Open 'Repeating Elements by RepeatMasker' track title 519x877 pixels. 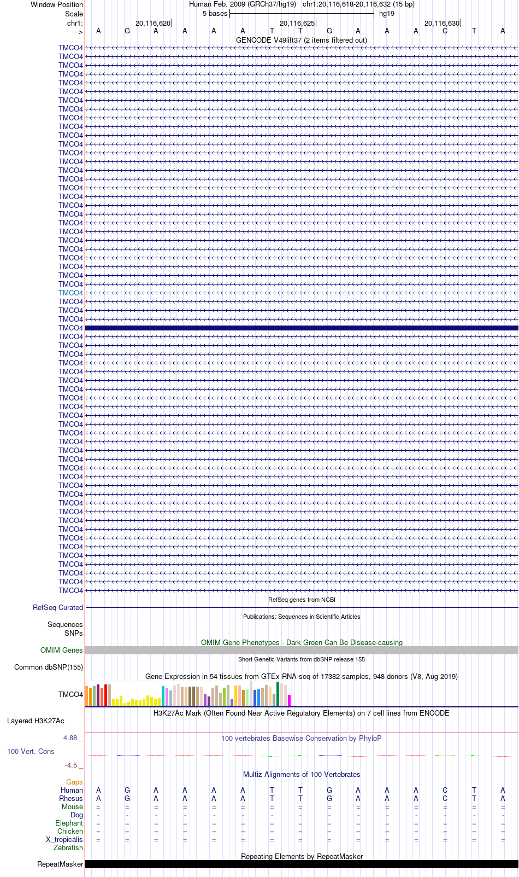point(302,857)
